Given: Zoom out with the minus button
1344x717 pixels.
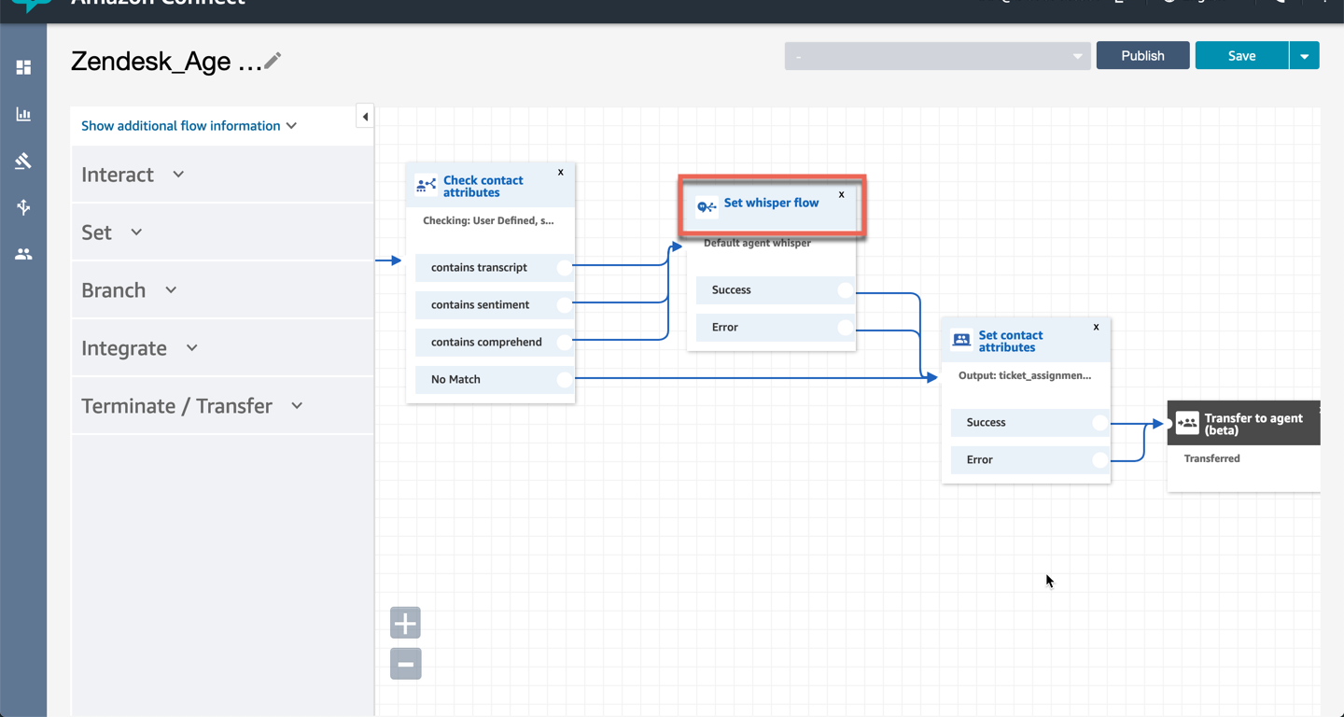Looking at the screenshot, I should pos(405,664).
